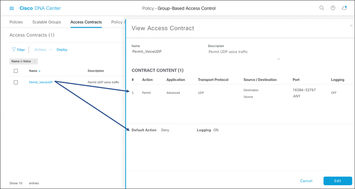Check the Permit_VoiceUDP row checkbox

coord(16,82)
